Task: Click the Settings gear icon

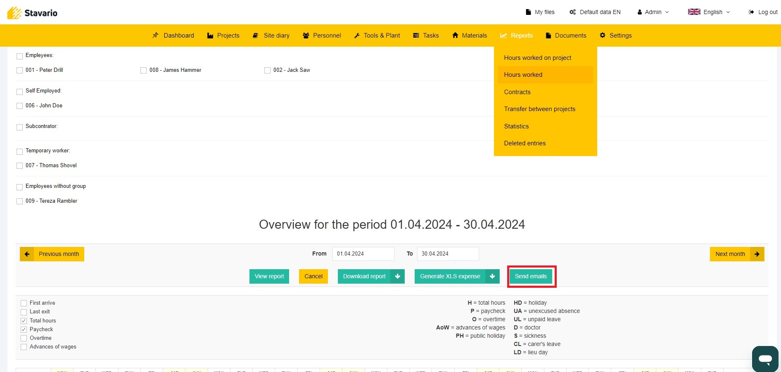Action: (x=603, y=35)
